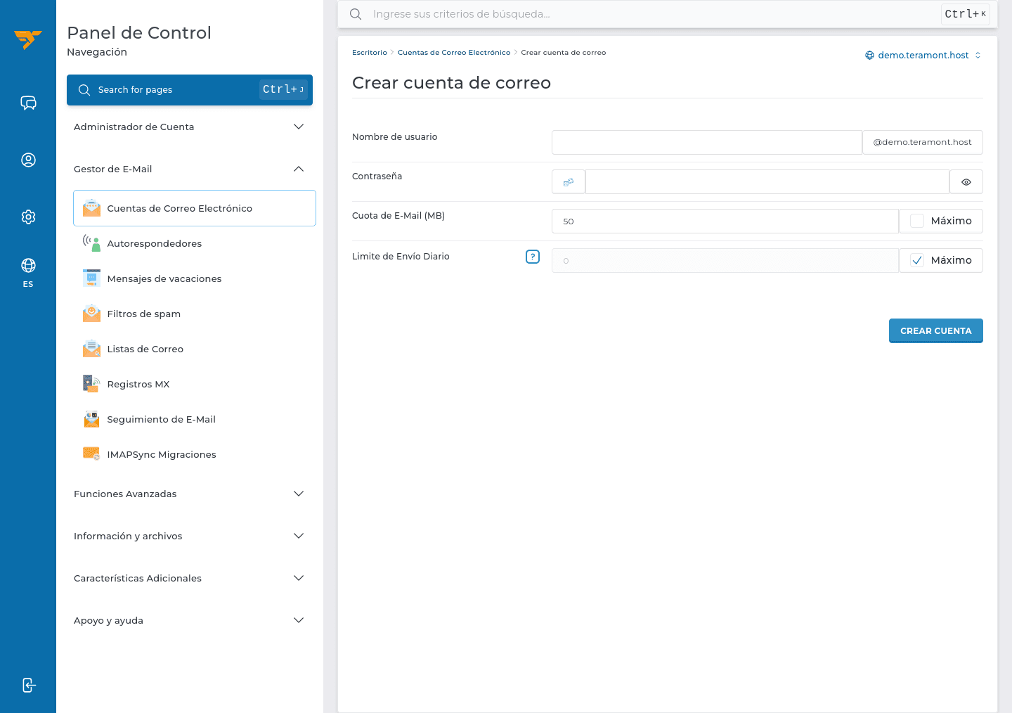This screenshot has height=713, width=1012.
Task: Generate a random password with dice icon
Action: pos(569,182)
